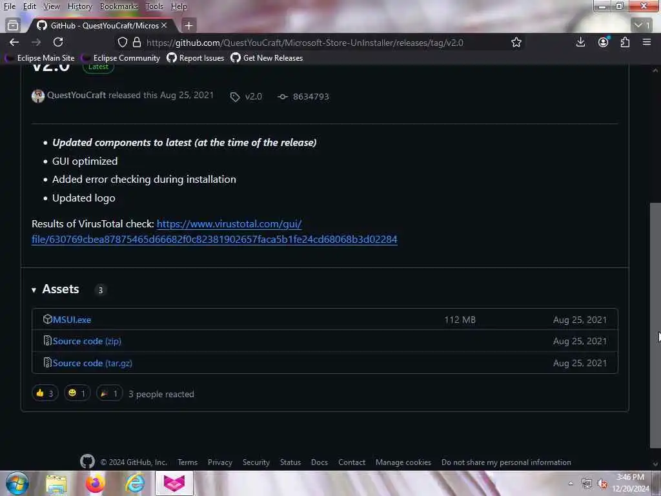Screen dimensions: 661x496
Task: Click the thumbs up reaction
Action: tap(45, 393)
